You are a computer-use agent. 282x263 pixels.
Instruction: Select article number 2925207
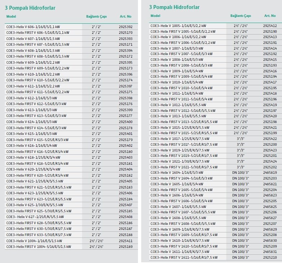click(x=270, y=223)
